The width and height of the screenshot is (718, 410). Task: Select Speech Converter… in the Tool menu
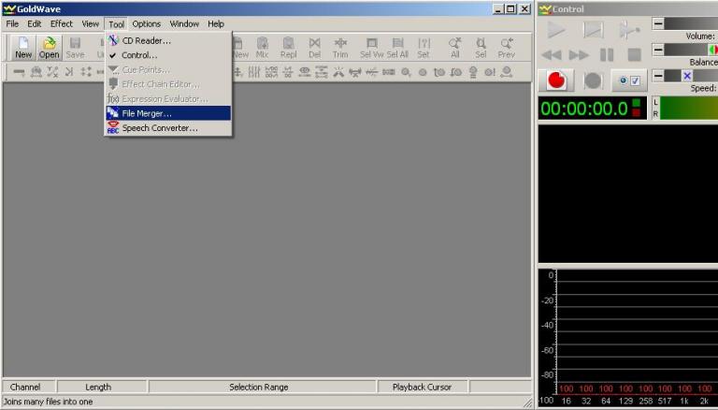160,128
